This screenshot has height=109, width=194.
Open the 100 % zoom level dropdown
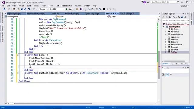[x=8, y=104]
